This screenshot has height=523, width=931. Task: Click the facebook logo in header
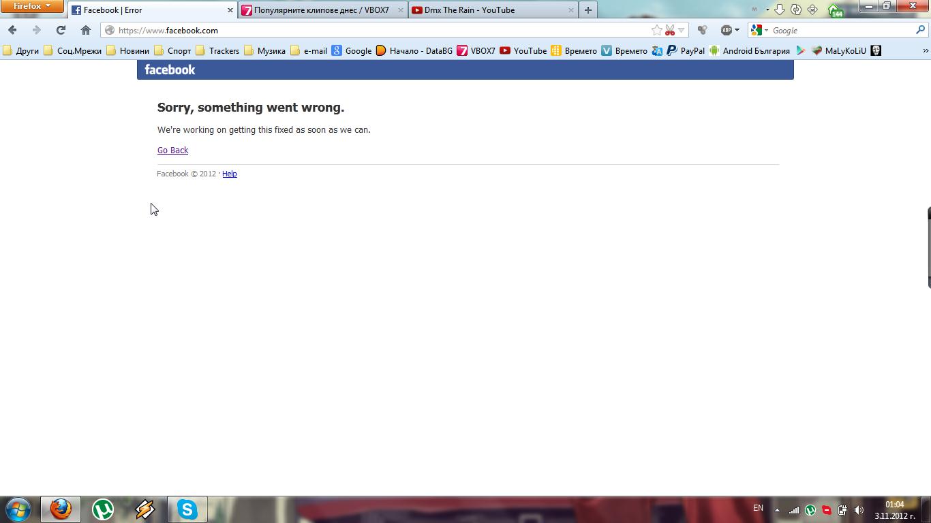170,69
